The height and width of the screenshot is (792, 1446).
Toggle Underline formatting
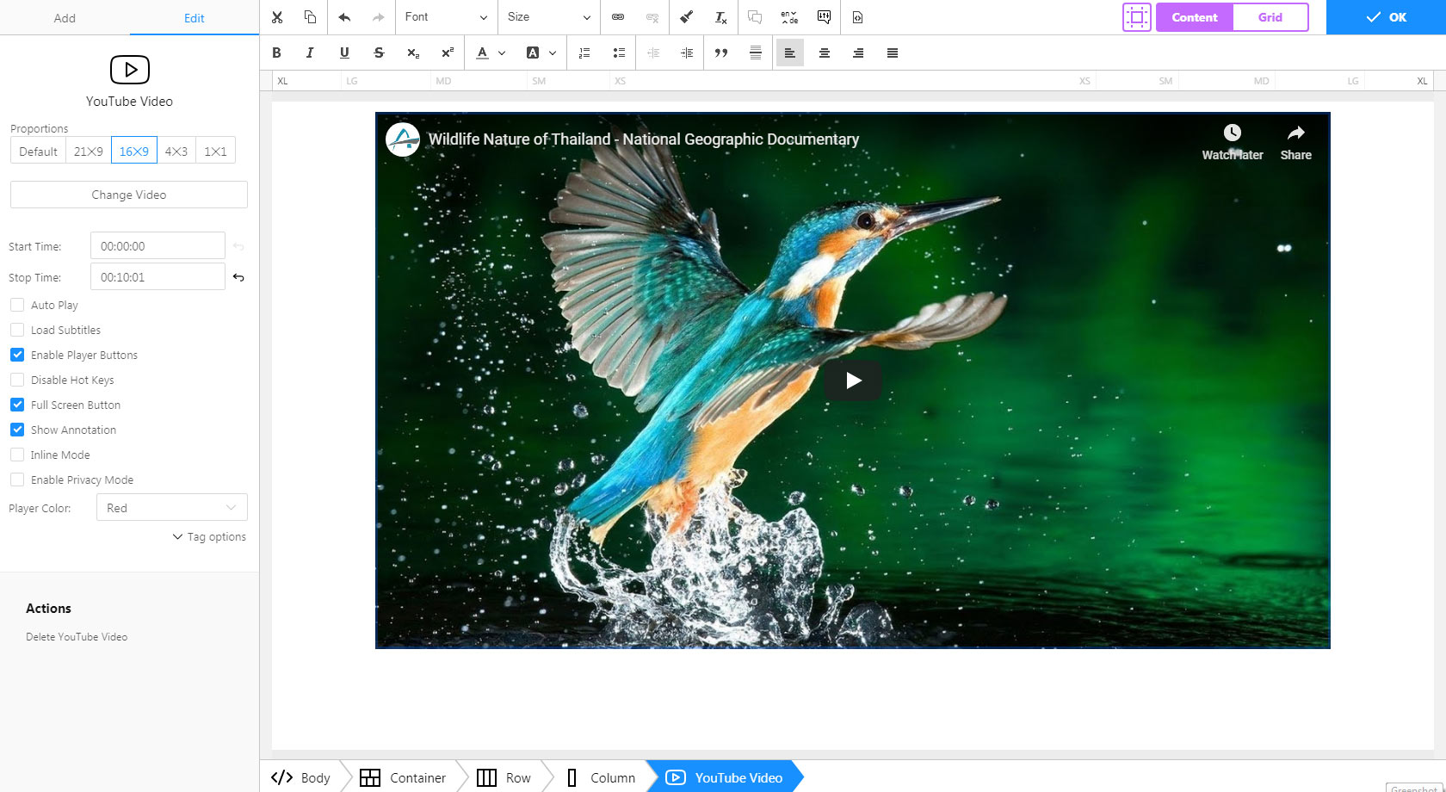click(x=344, y=53)
